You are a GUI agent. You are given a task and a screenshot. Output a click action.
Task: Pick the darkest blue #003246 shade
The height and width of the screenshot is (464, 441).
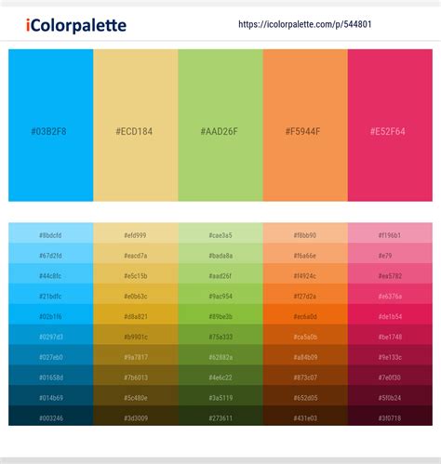pos(51,416)
